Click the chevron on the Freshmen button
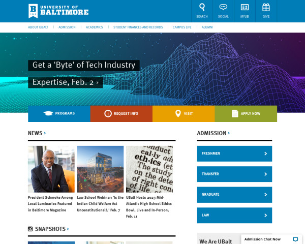The height and width of the screenshot is (244, 305). point(265,154)
